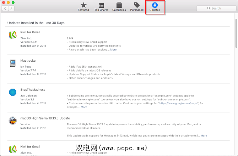Click "Adds details on latest OS releases" note

(89, 71)
